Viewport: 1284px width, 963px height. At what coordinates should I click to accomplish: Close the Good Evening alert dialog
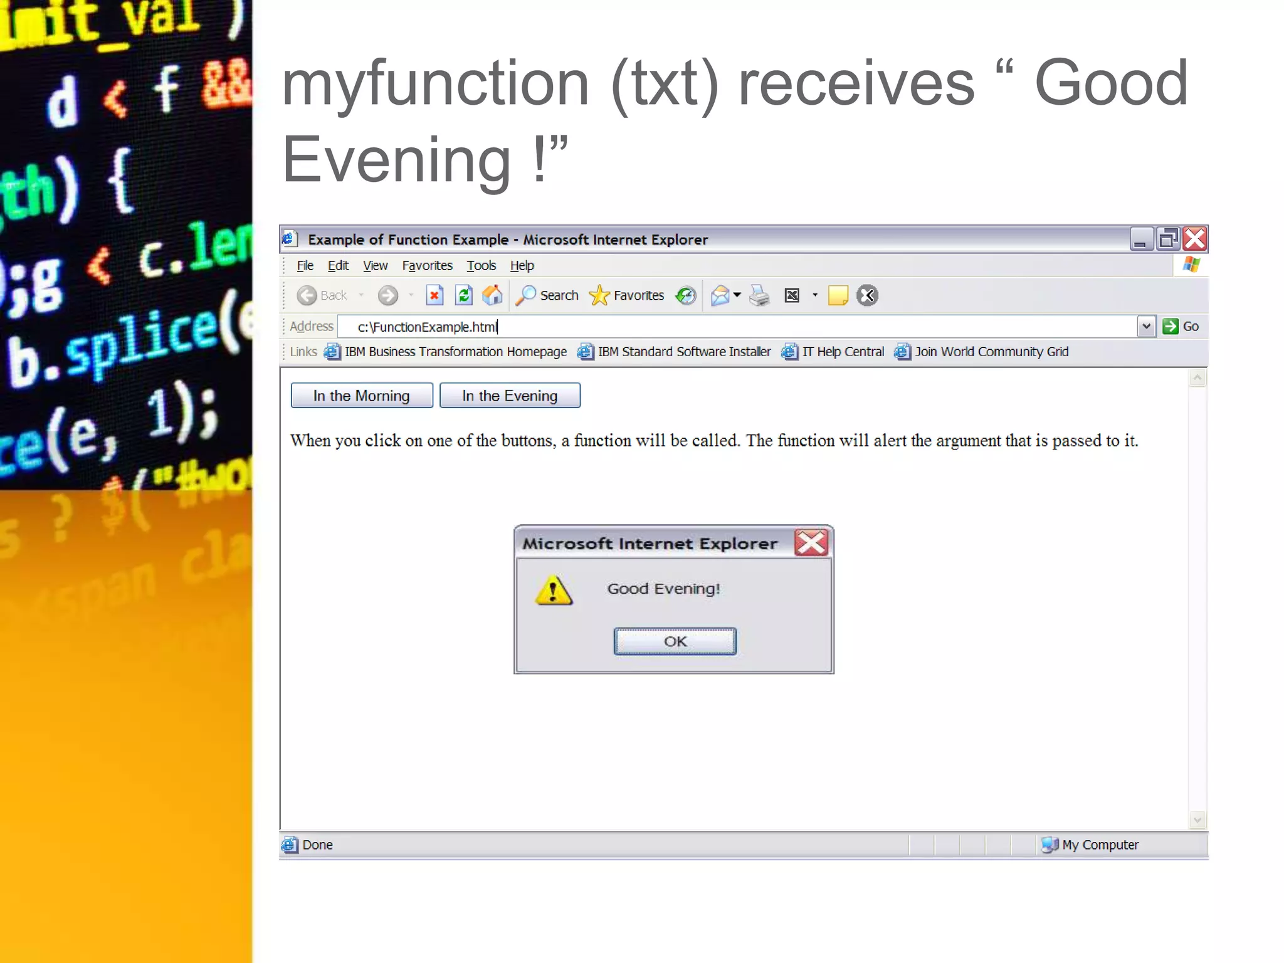811,543
